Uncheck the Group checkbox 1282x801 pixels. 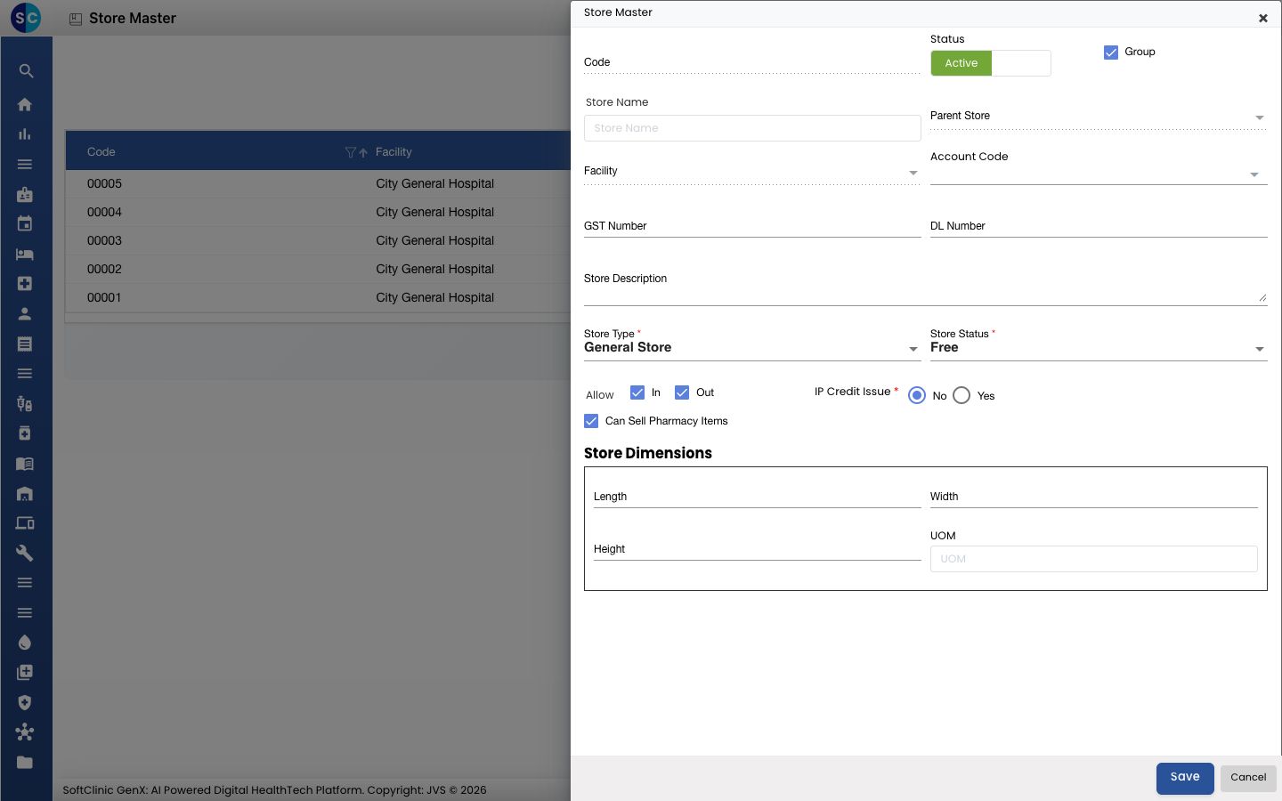(x=1111, y=53)
